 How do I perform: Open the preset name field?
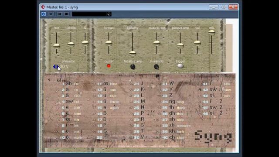tap(89, 14)
